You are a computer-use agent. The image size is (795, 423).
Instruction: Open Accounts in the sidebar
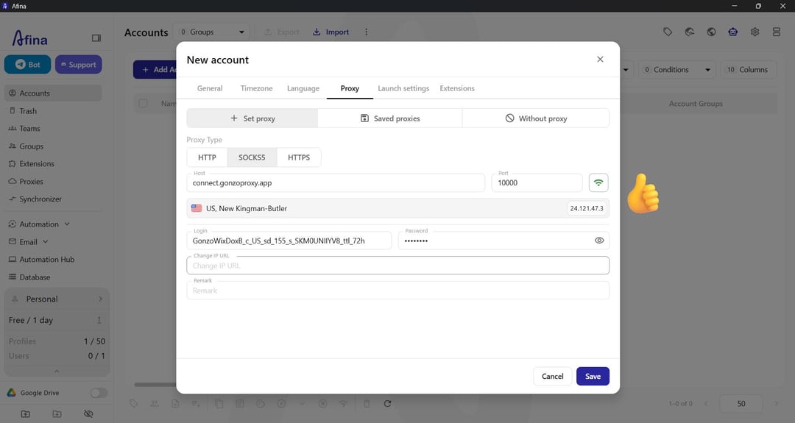click(x=53, y=93)
